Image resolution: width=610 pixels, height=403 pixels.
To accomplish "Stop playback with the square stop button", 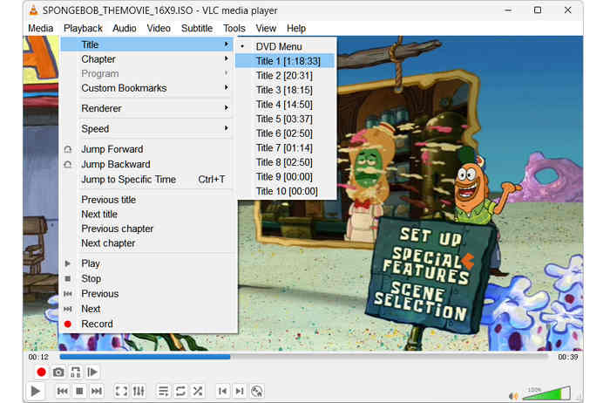I will [x=79, y=391].
